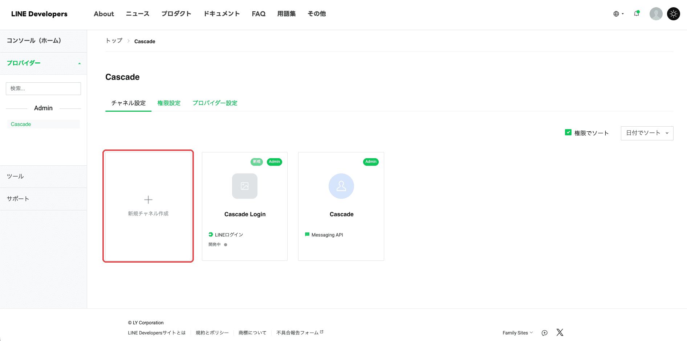Open ツール in the sidebar
Image resolution: width=687 pixels, height=341 pixels.
[43, 176]
